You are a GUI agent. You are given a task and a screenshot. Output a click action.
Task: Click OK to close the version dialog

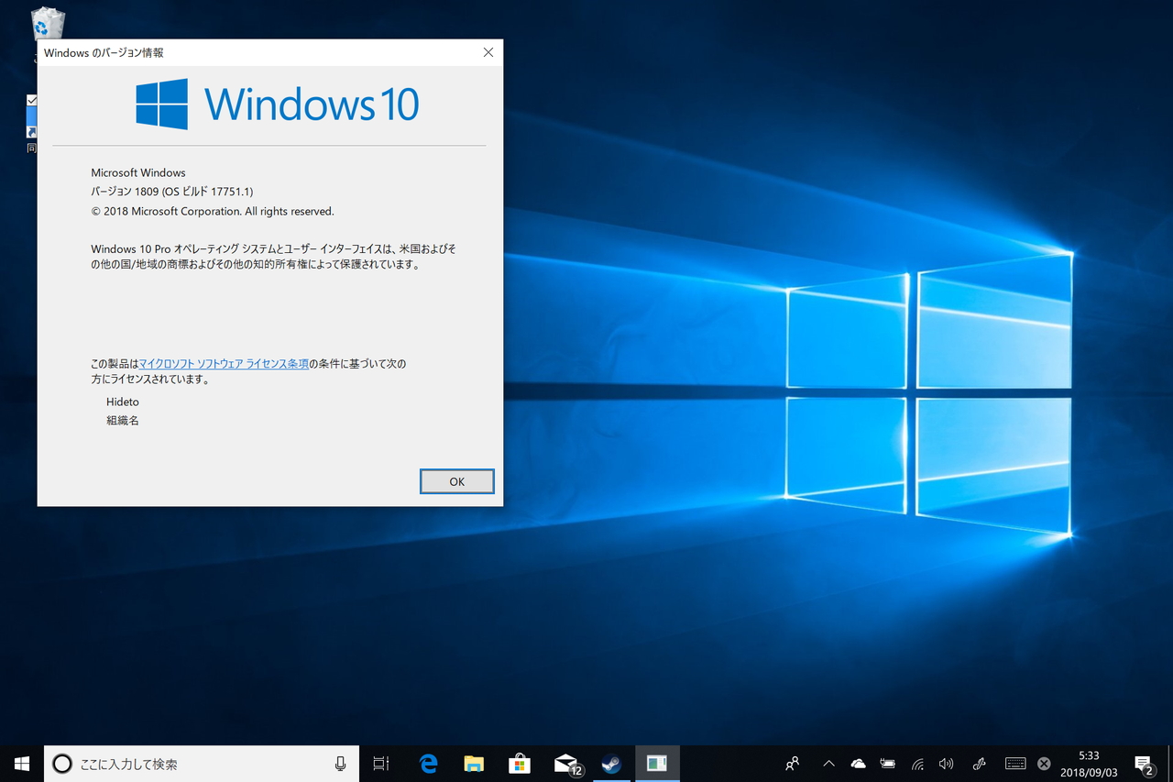pos(456,481)
